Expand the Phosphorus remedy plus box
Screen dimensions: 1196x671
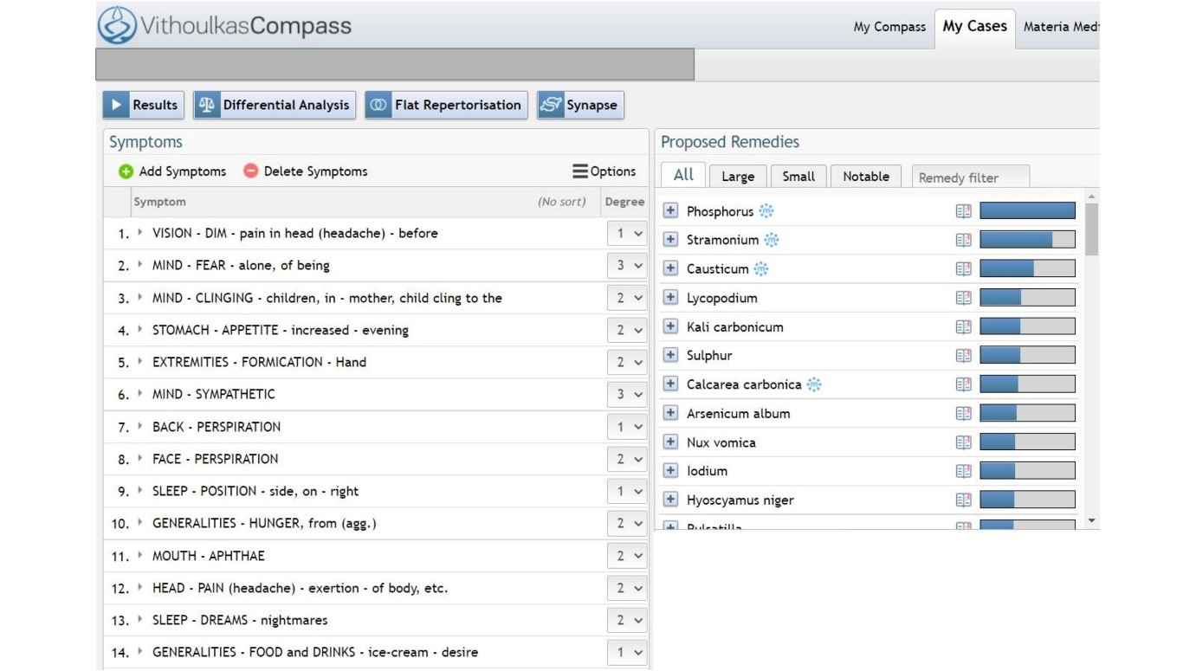click(670, 211)
